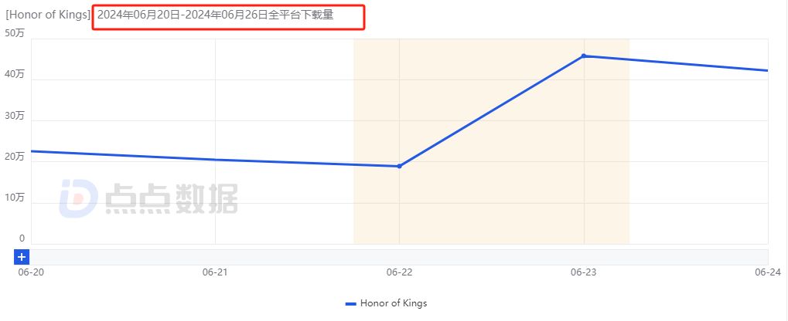Click the 点点数据 watermark text
The height and width of the screenshot is (321, 788).
[171, 198]
